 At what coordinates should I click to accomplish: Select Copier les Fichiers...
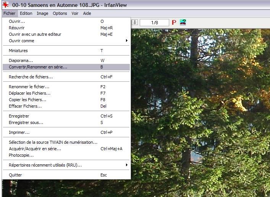(66, 100)
